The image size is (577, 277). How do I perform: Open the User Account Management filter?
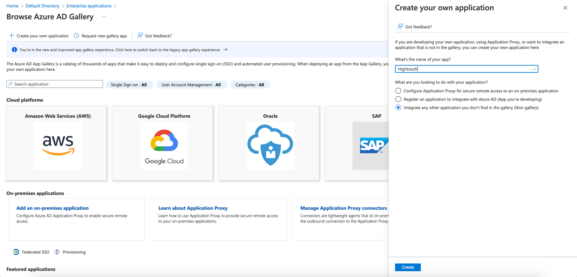click(192, 85)
